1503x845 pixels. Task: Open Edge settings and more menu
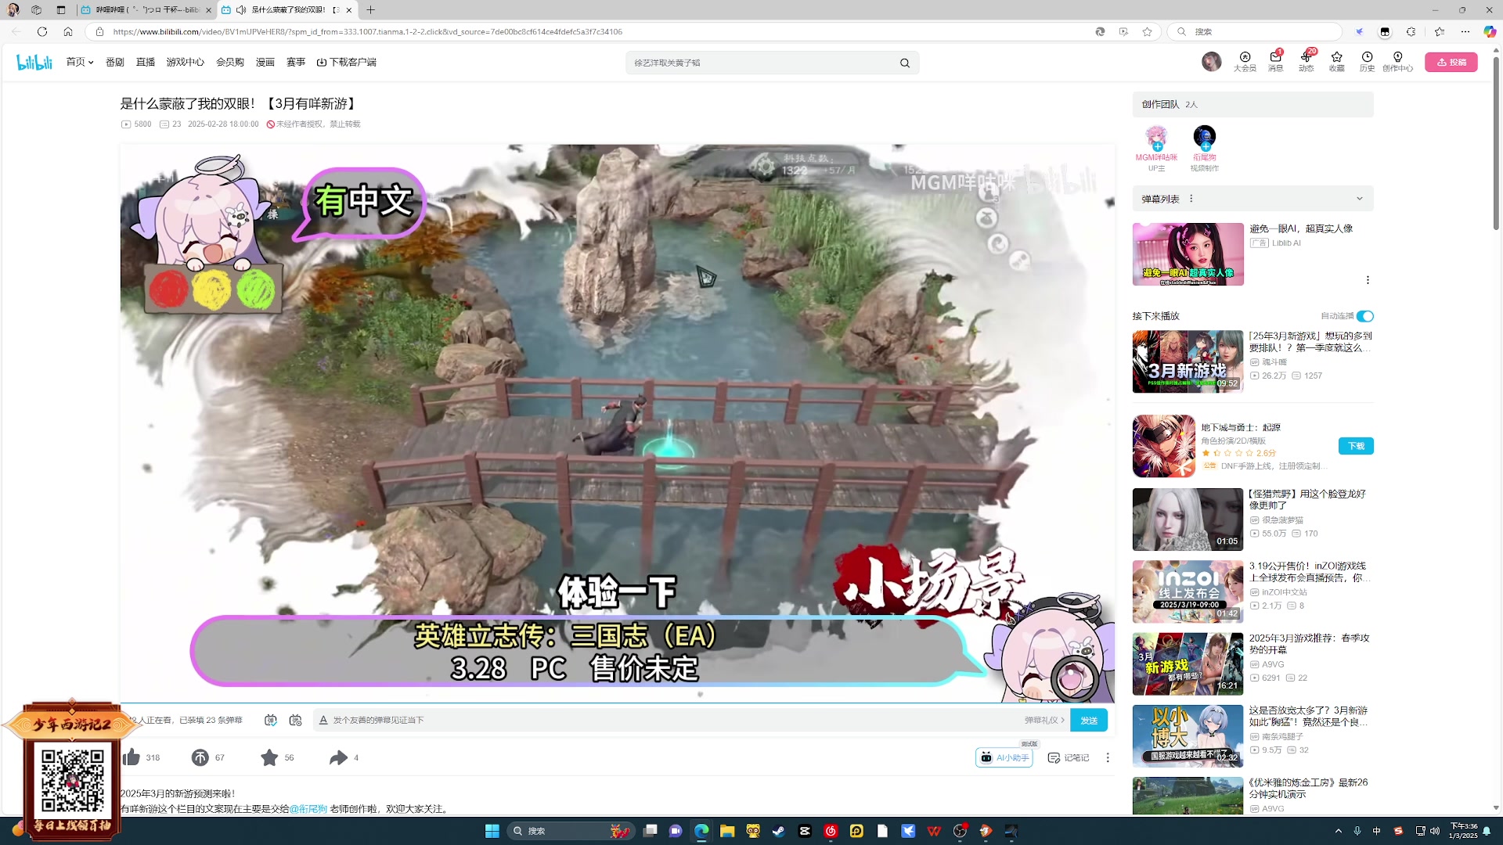[x=1465, y=31]
